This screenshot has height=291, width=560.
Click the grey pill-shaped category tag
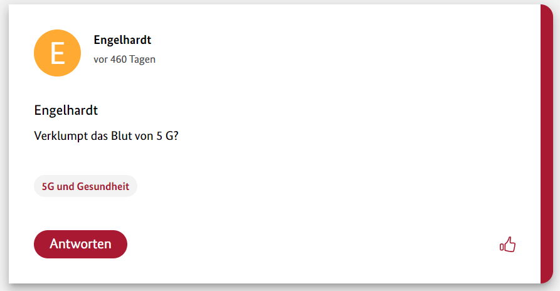tap(85, 186)
